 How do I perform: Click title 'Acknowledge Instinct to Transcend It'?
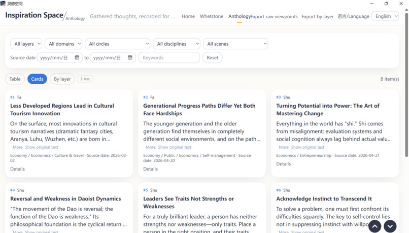324,199
